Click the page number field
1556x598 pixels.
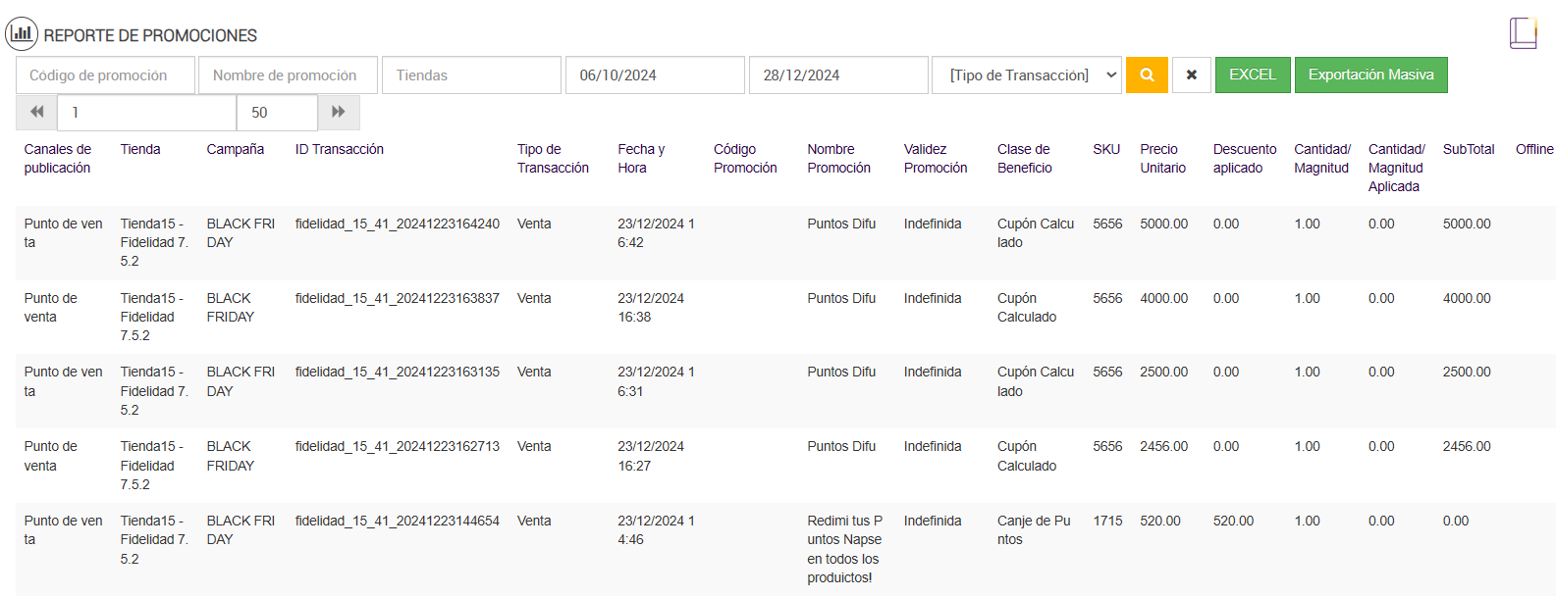146,113
